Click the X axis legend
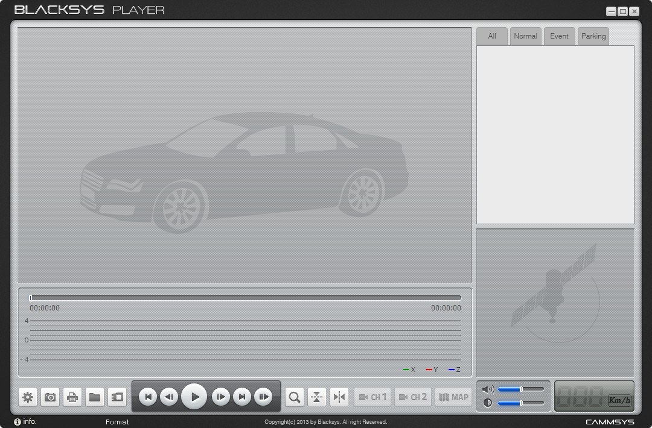652x428 pixels. 409,370
